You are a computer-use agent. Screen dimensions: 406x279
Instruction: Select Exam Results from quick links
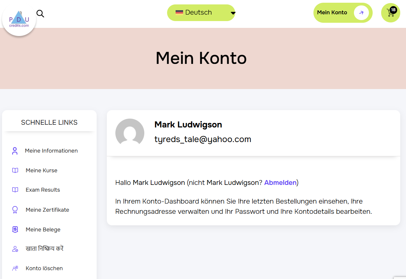43,190
